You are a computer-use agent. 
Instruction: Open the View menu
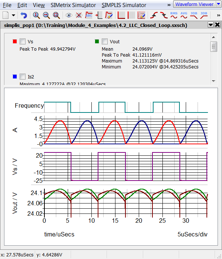38,5
